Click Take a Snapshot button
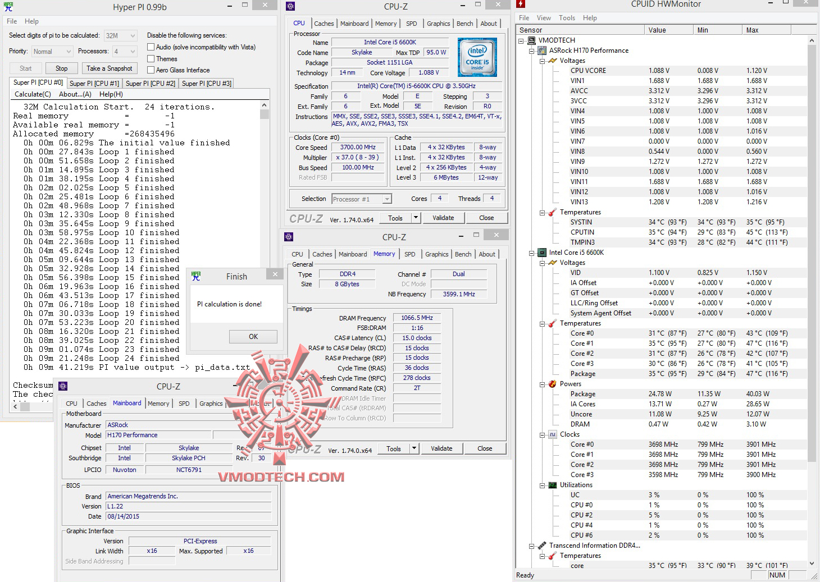 coord(110,68)
